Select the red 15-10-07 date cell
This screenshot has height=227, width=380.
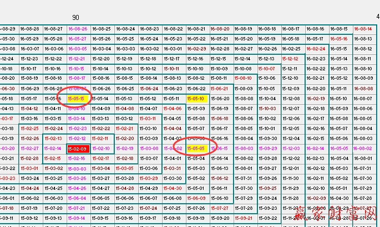coord(267,69)
